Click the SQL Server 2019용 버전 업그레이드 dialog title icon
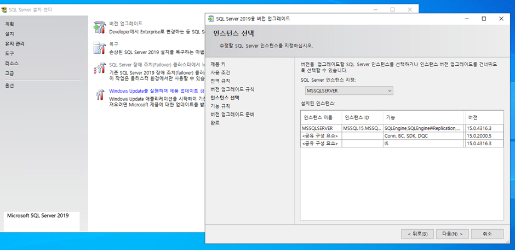 (x=211, y=19)
